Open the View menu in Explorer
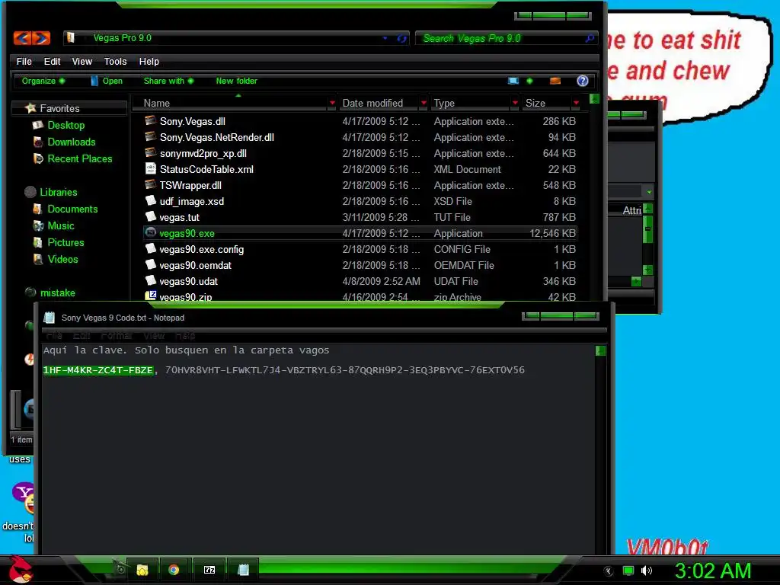The height and width of the screenshot is (585, 780). [82, 61]
